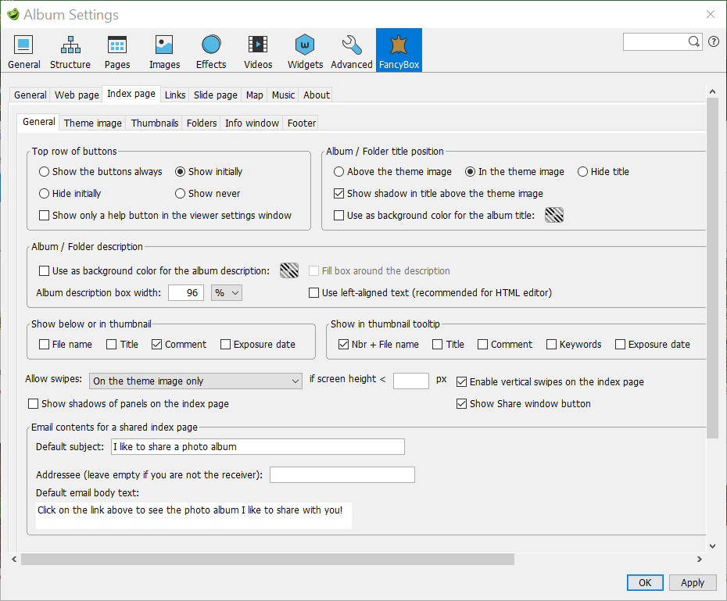Open the album description width unit dropdown

click(226, 292)
